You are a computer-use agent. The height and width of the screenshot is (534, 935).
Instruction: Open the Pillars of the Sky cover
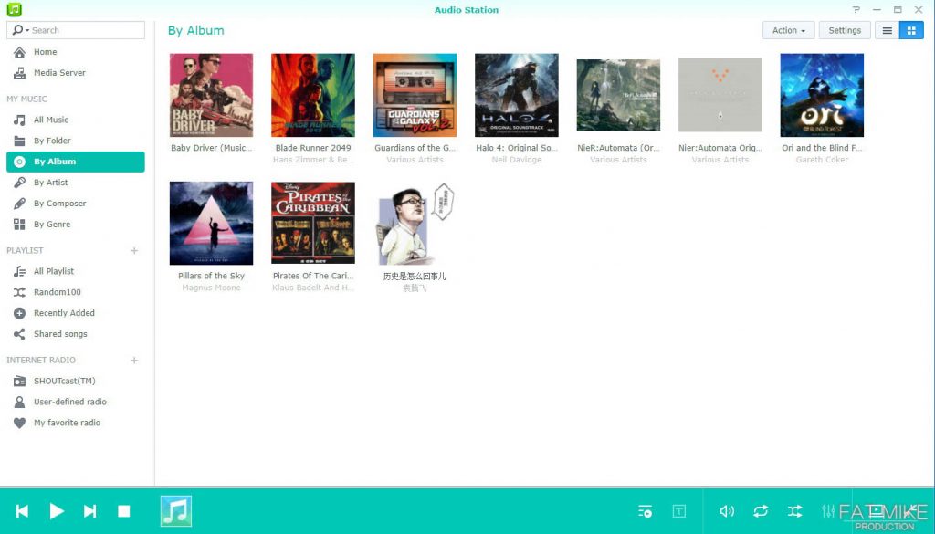click(211, 224)
